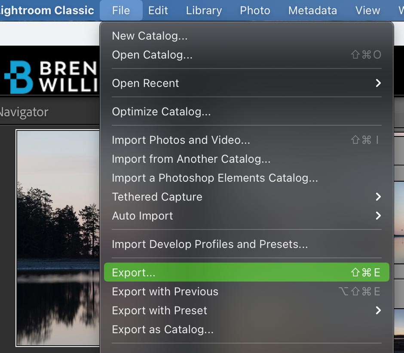404x353 pixels.
Task: Expand the Open Recent submenu arrow
Action: [378, 83]
